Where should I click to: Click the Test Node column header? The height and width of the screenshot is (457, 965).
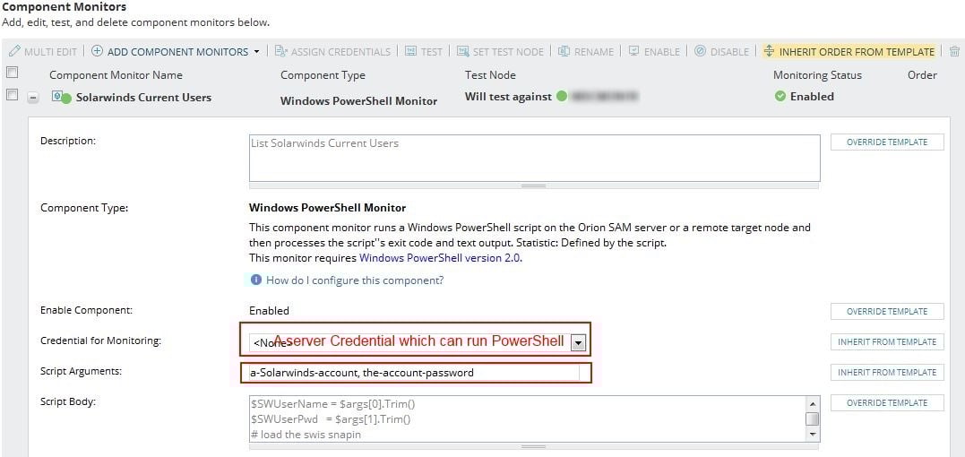click(x=490, y=75)
